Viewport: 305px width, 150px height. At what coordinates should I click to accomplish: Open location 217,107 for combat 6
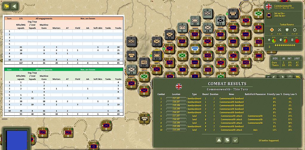(x=176, y=116)
